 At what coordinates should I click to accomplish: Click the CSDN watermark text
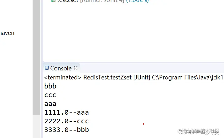pos(198,131)
